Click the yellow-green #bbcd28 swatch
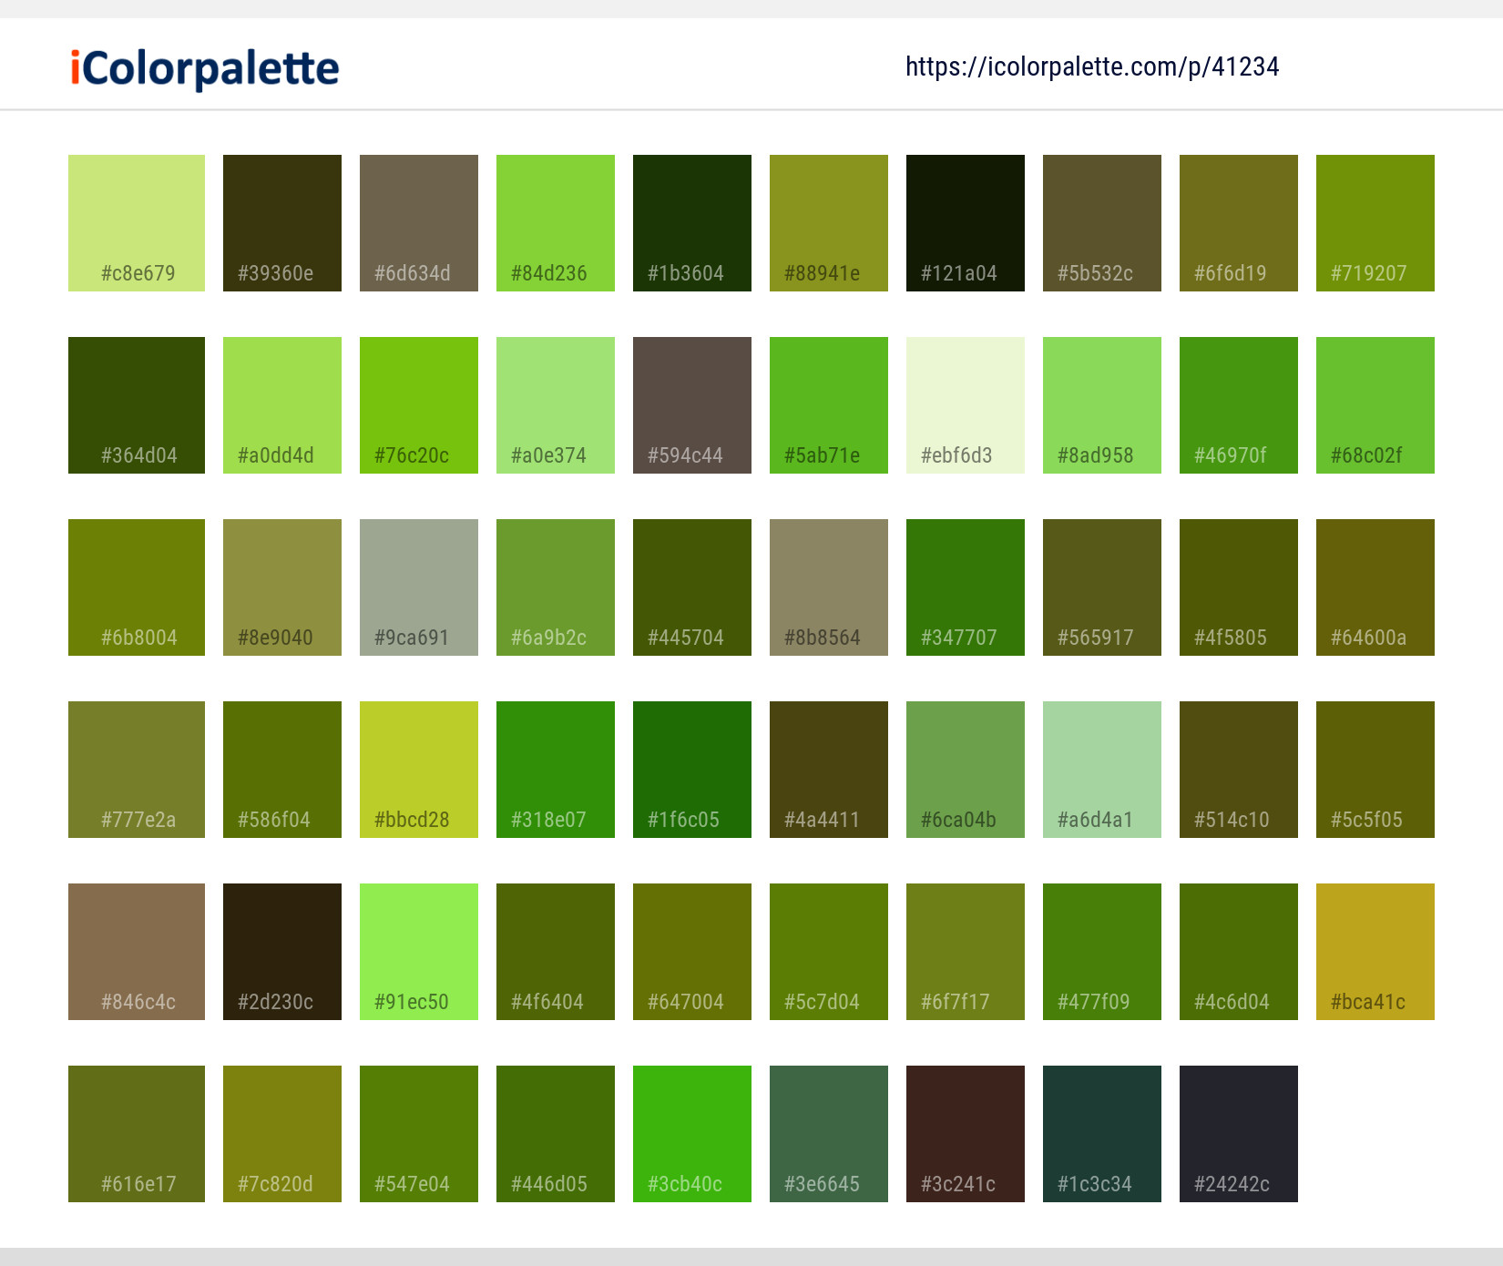Viewport: 1503px width, 1266px height. point(419,770)
